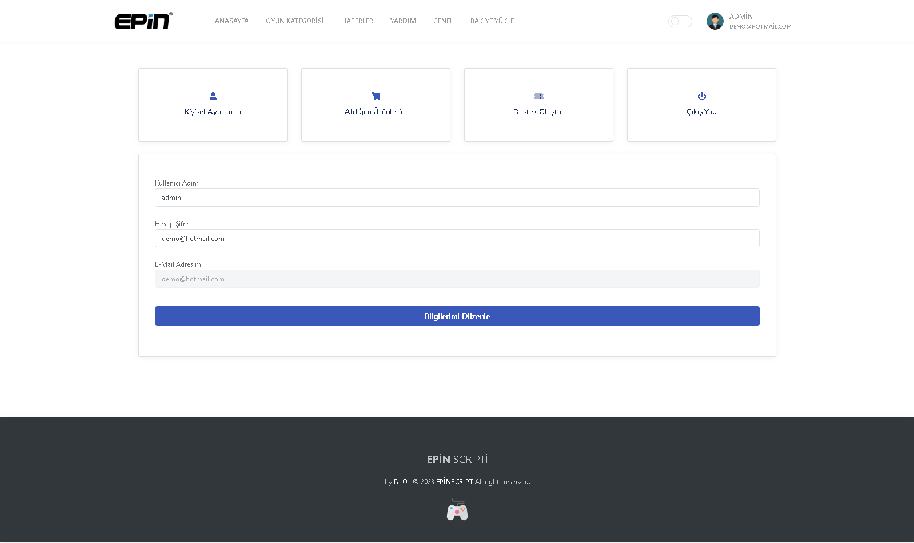
Task: Click the EPIN logo in header
Action: click(x=143, y=21)
